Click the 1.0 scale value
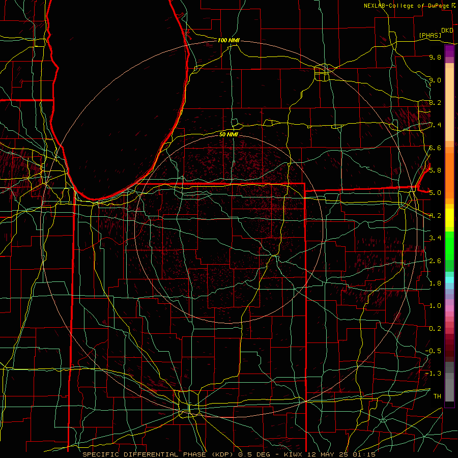The width and height of the screenshot is (458, 458). pos(435,306)
